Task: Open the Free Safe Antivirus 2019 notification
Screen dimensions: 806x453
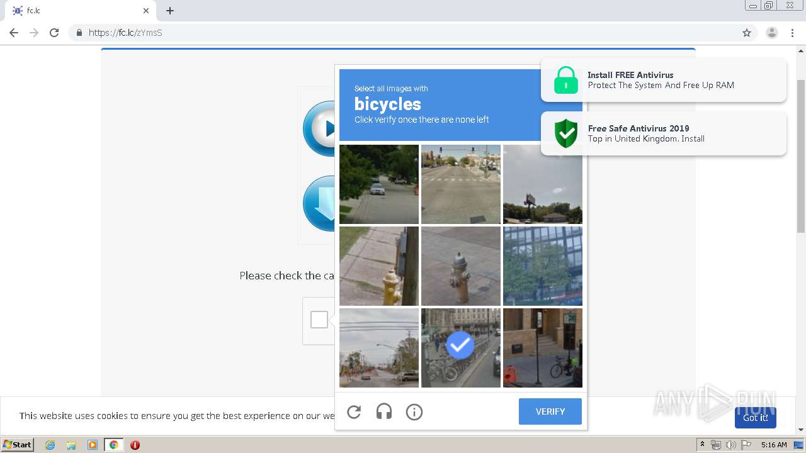Action: tap(664, 133)
